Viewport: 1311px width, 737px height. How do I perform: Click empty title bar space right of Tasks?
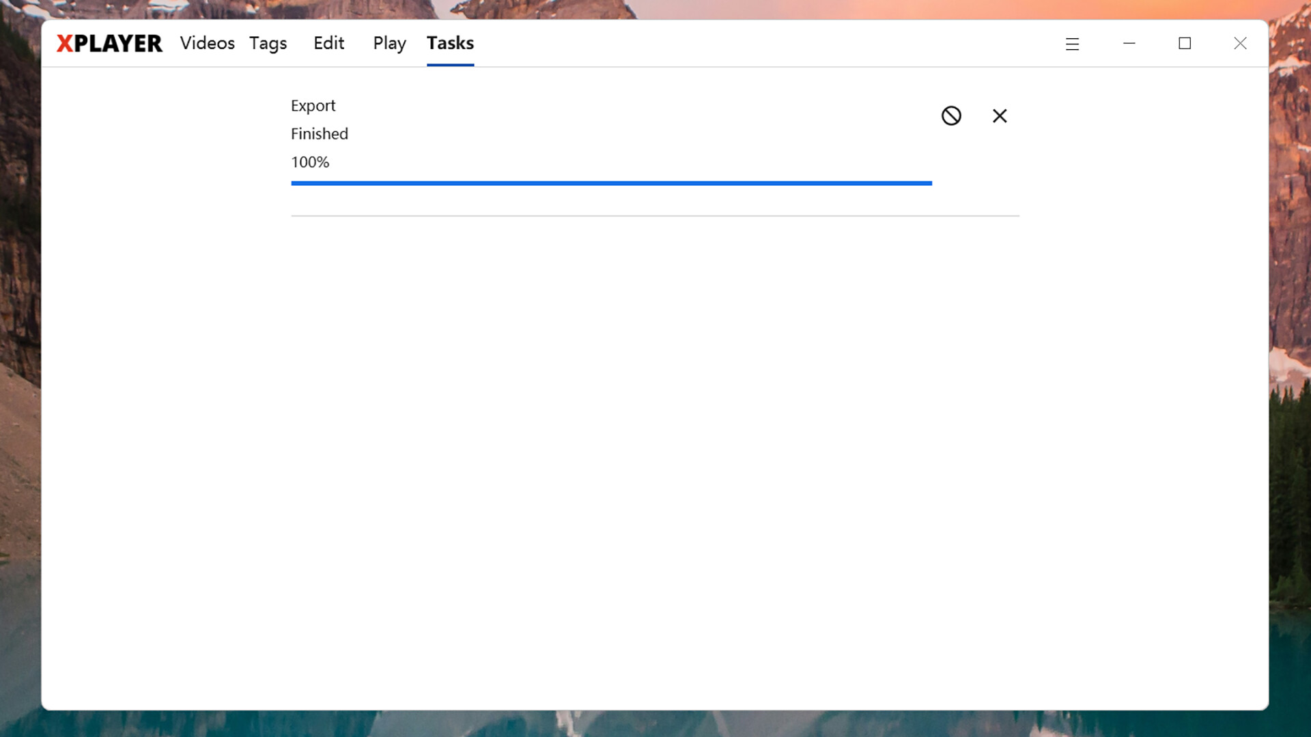751,43
